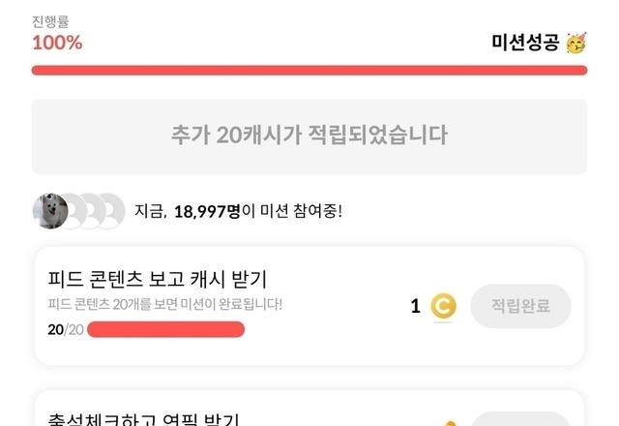Click the reward amount 1 beside coin

pos(415,307)
